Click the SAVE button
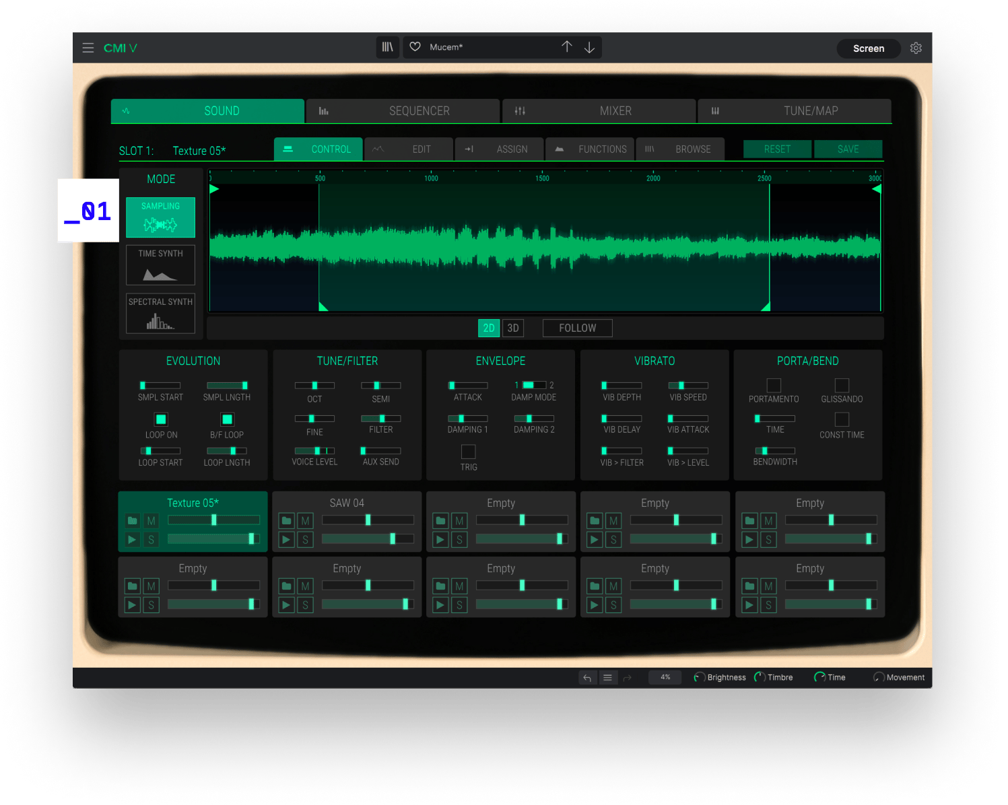Screen dimensions: 1008x805 [x=848, y=149]
